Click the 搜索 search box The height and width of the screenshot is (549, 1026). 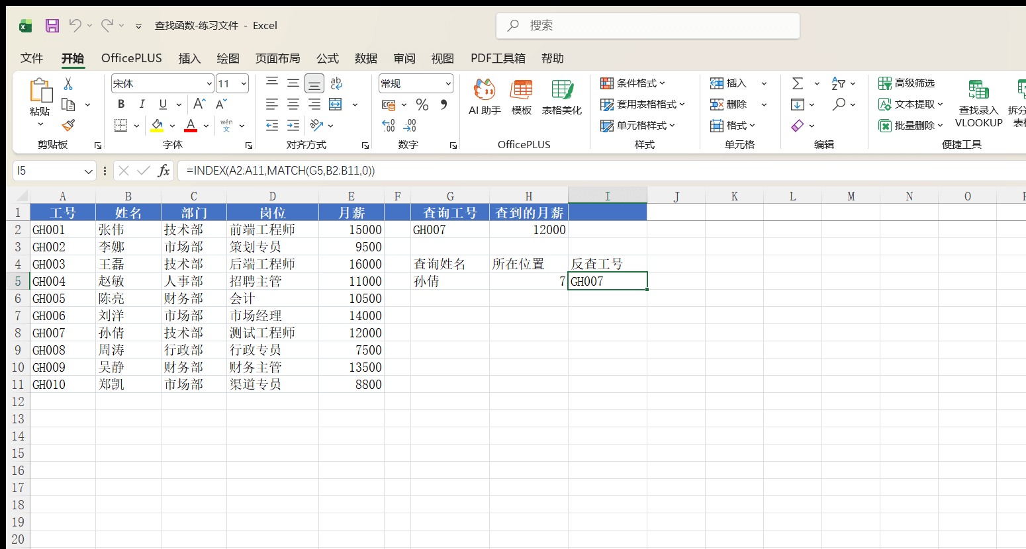click(648, 26)
